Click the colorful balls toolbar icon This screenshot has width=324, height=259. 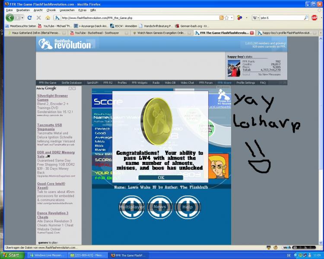[x=239, y=18]
